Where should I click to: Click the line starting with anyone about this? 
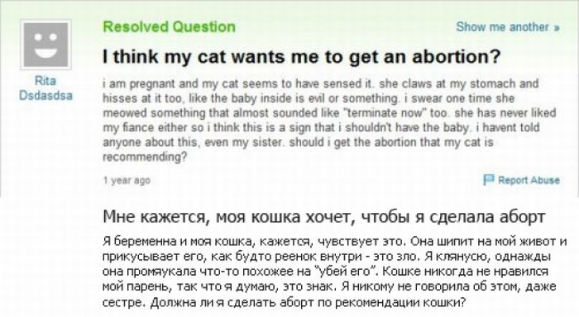pos(298,142)
